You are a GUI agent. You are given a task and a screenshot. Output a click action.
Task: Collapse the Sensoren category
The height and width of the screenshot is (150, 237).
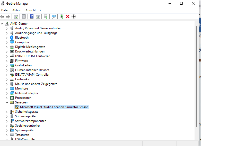(7, 103)
